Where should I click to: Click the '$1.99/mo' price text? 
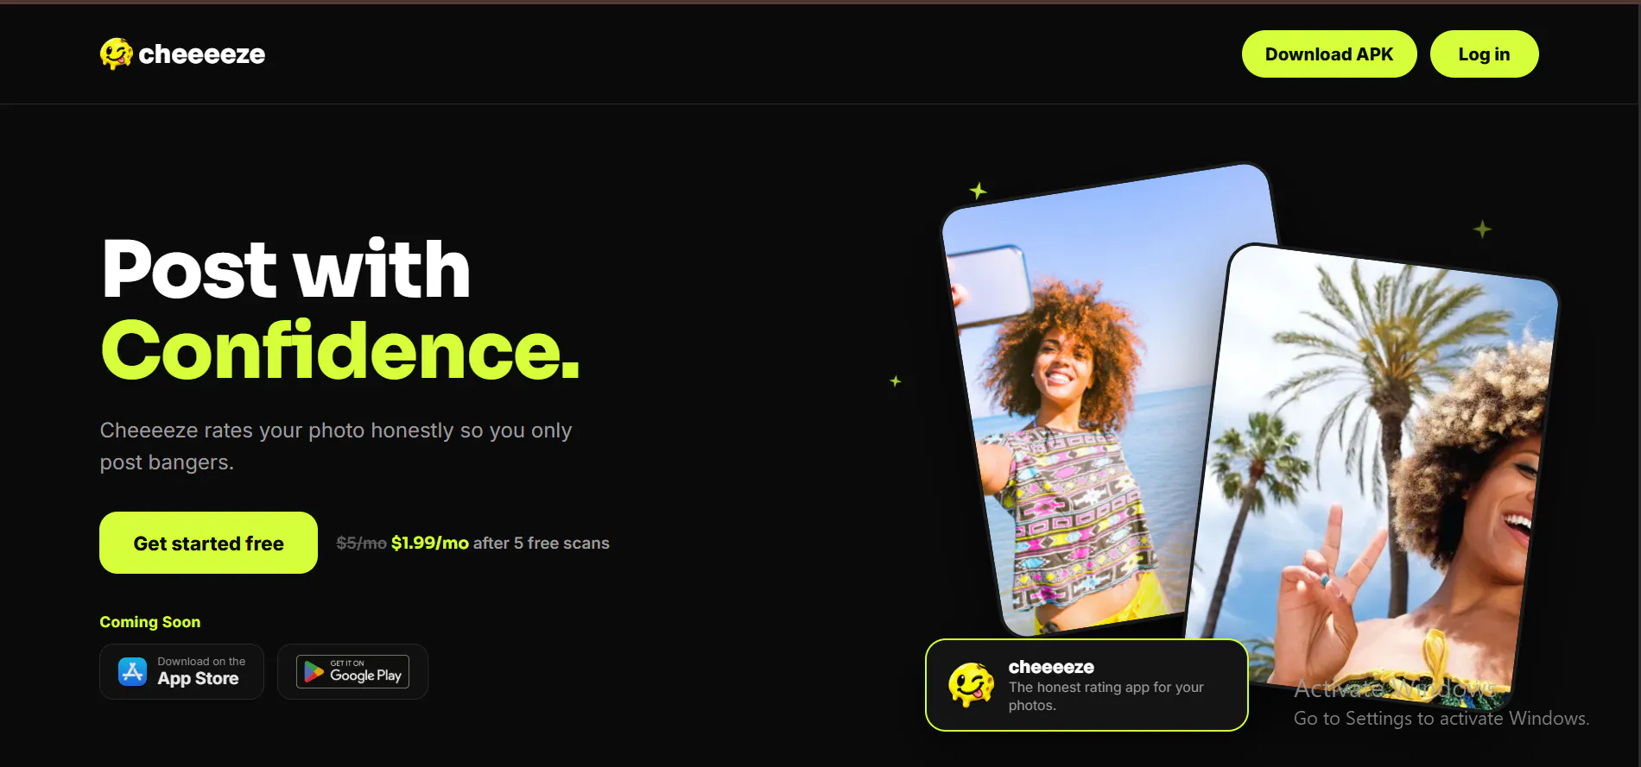click(x=430, y=543)
